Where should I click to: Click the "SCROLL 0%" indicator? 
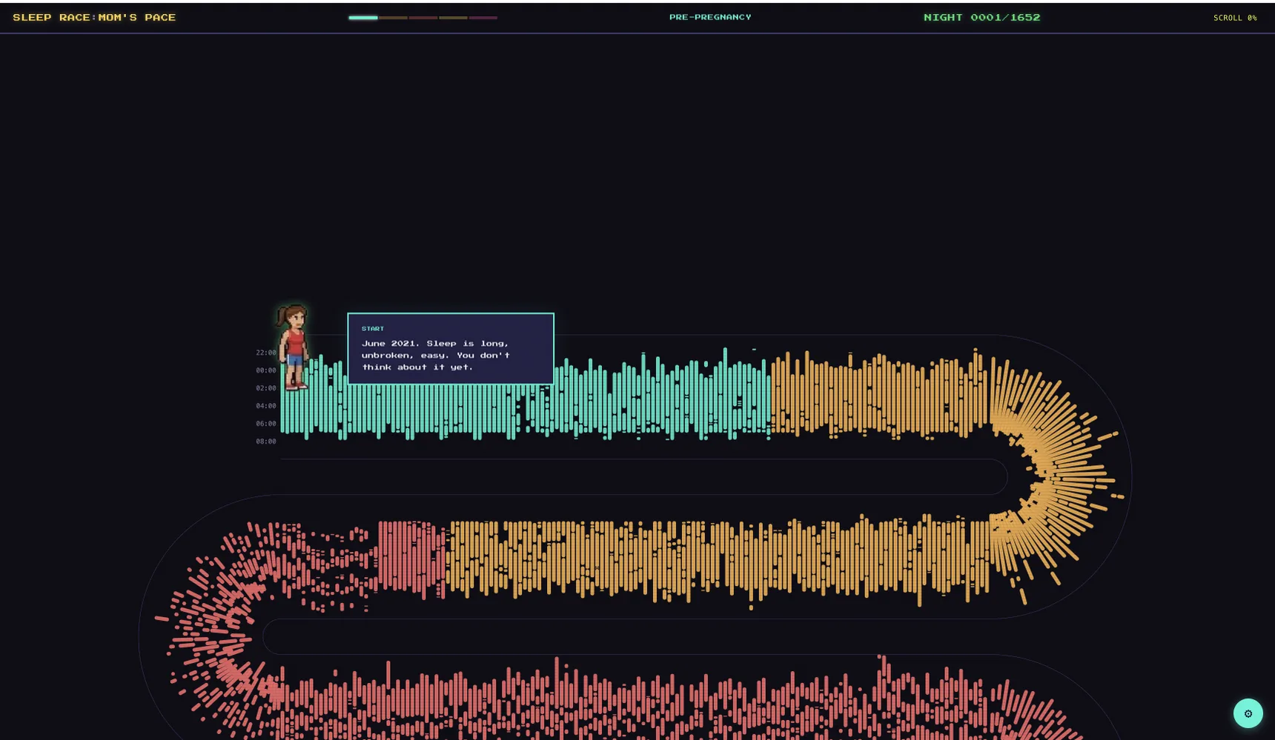[x=1235, y=18]
